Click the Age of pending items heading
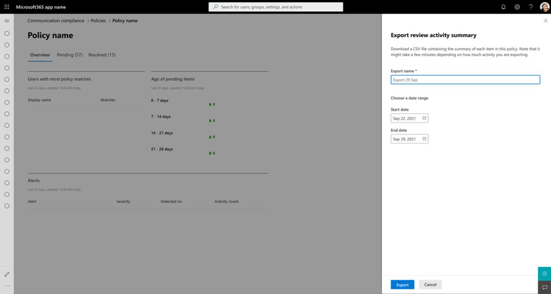Viewport: 551px width, 294px height. coord(173,79)
